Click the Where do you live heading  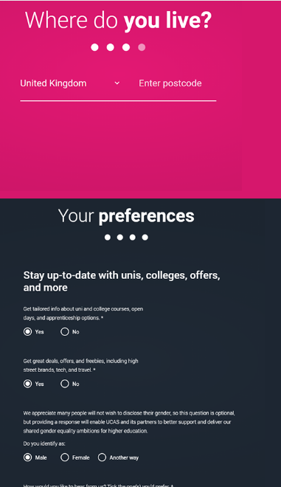tap(118, 20)
